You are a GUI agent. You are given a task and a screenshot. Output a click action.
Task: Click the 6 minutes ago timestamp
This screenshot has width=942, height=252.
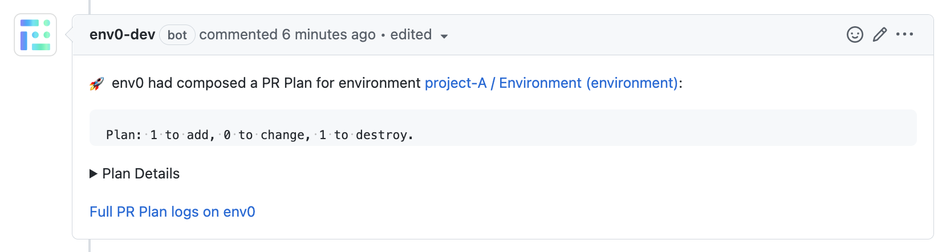[329, 35]
